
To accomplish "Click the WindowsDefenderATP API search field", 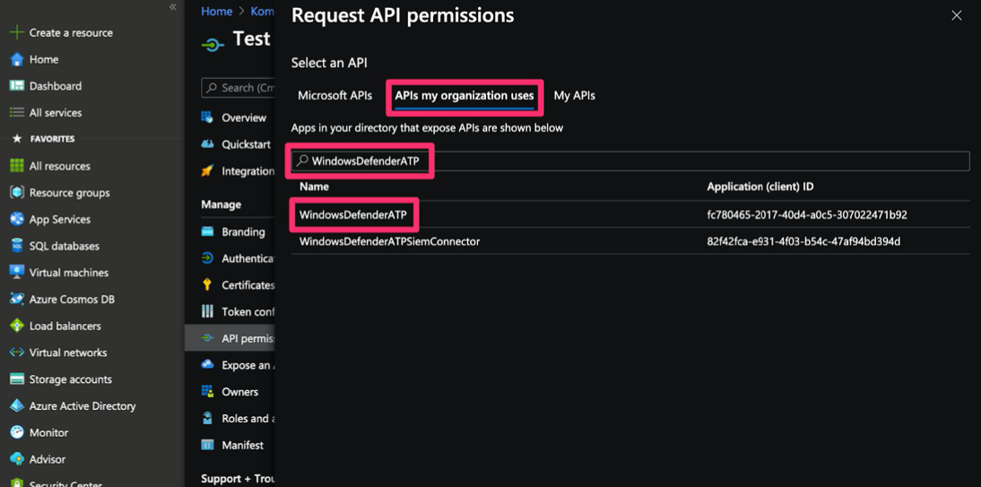I will pyautogui.click(x=630, y=161).
